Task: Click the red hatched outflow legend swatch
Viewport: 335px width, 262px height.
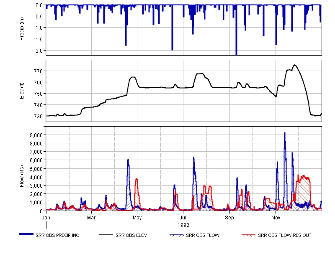Action: pyautogui.click(x=248, y=235)
